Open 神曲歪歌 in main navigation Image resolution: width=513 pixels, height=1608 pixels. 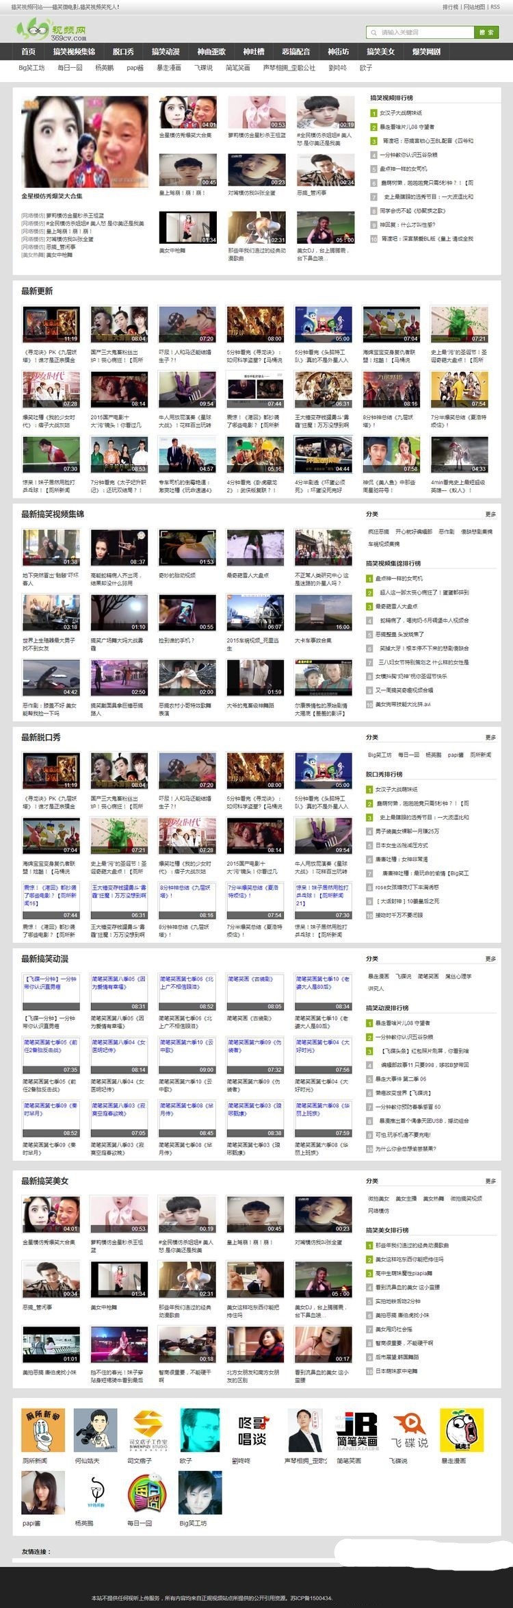pos(211,51)
